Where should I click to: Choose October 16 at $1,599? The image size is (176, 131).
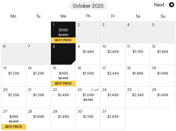pos(88,75)
